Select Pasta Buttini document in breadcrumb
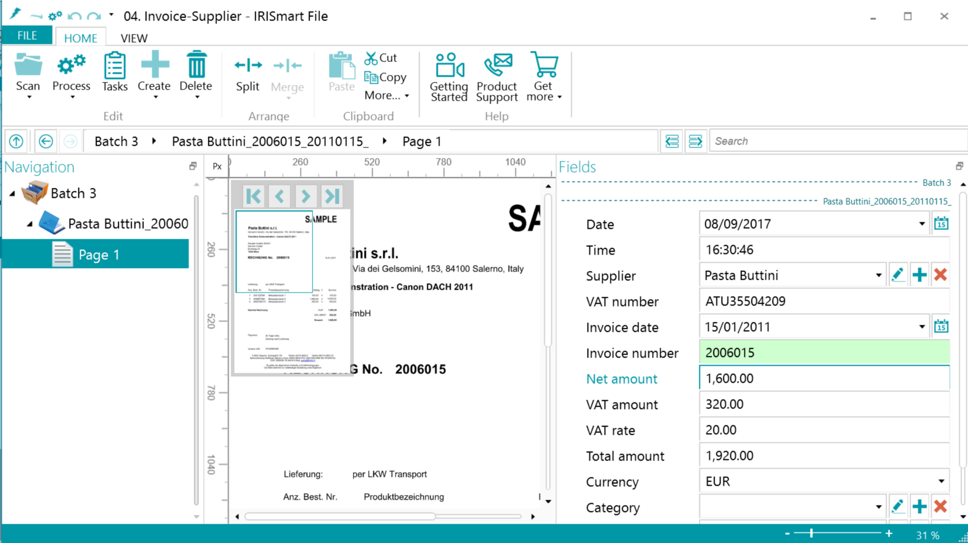Screen dimensions: 968x543 [270, 142]
